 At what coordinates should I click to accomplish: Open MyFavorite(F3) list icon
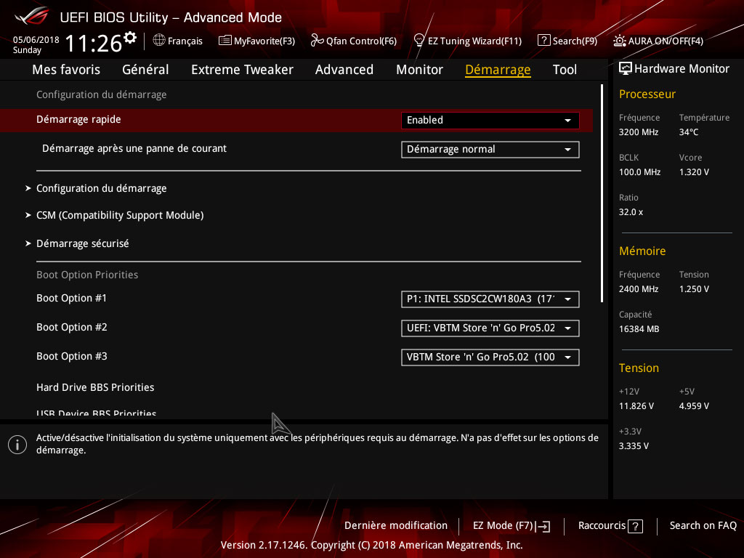(x=225, y=41)
